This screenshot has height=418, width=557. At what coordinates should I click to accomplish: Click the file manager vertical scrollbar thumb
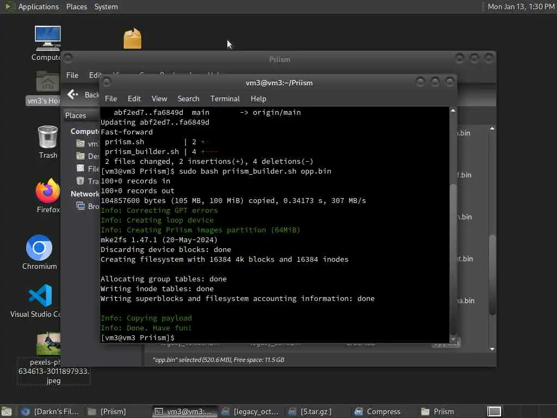[x=492, y=274]
